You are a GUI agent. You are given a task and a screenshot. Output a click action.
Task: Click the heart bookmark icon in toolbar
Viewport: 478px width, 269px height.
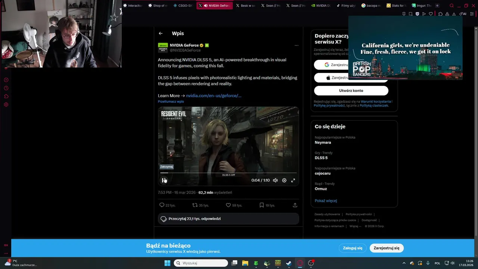point(431,14)
